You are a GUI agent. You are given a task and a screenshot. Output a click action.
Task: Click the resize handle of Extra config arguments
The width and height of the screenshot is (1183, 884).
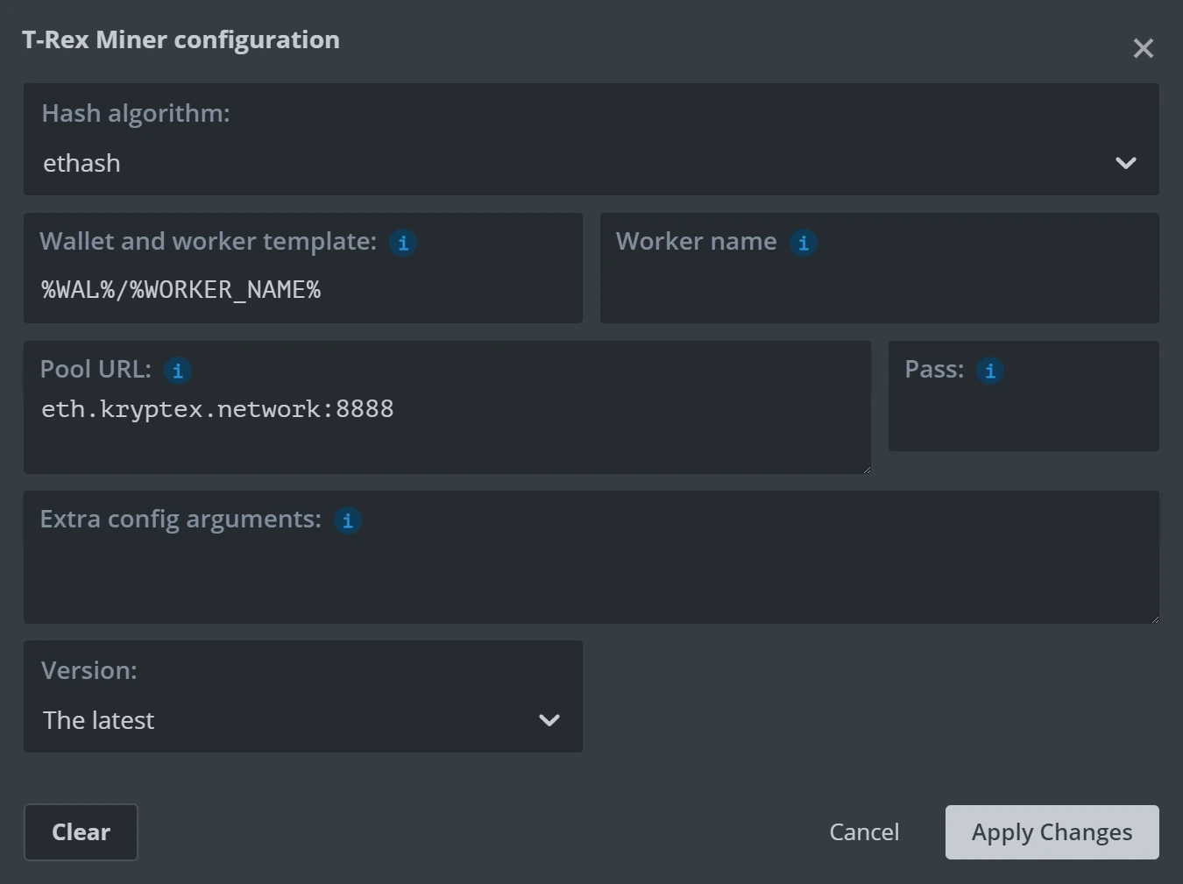[x=1155, y=620]
